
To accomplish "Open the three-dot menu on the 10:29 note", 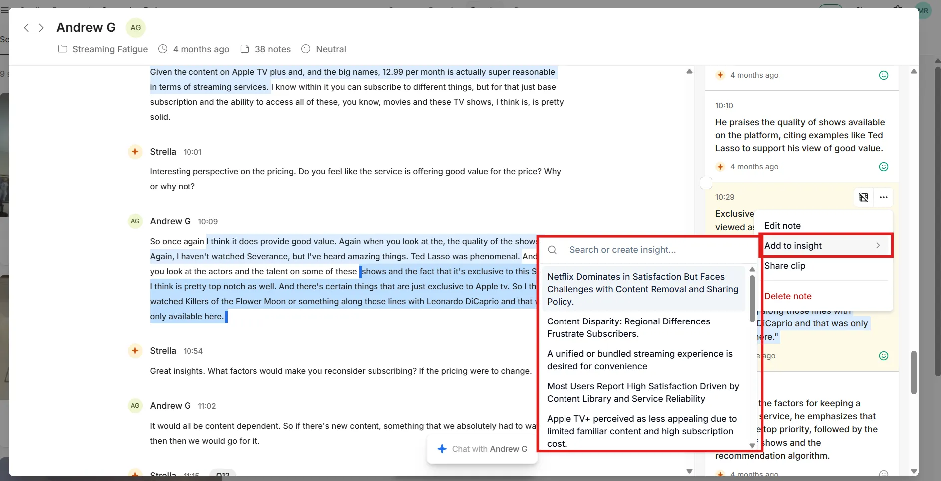I will 884,197.
